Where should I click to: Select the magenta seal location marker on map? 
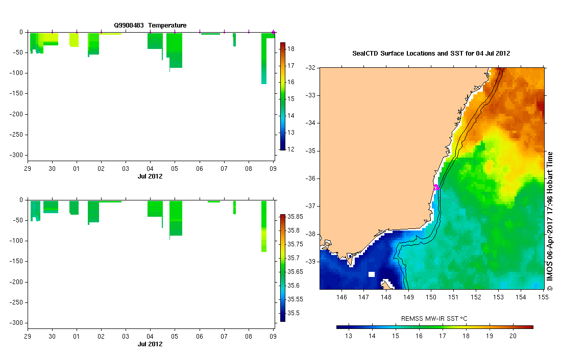(x=436, y=187)
